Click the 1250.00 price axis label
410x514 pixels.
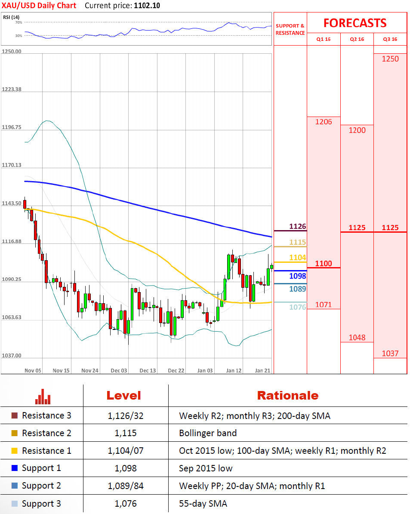tap(12, 52)
